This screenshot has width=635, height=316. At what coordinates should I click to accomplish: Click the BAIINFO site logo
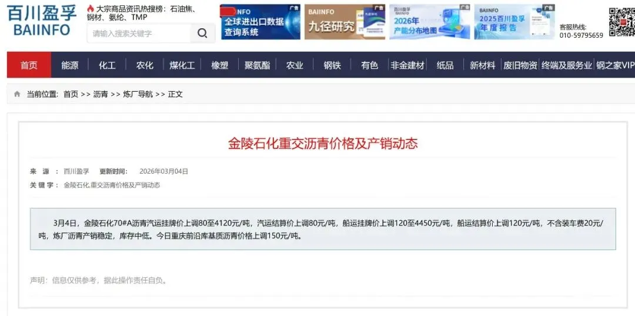[x=42, y=21]
